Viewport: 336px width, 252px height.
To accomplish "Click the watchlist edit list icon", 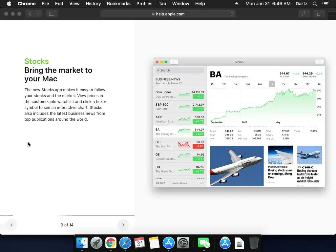I will pyautogui.click(x=202, y=183).
